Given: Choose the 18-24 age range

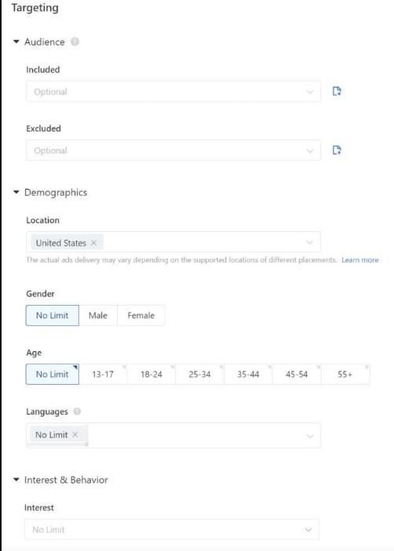Looking at the screenshot, I should pyautogui.click(x=151, y=374).
